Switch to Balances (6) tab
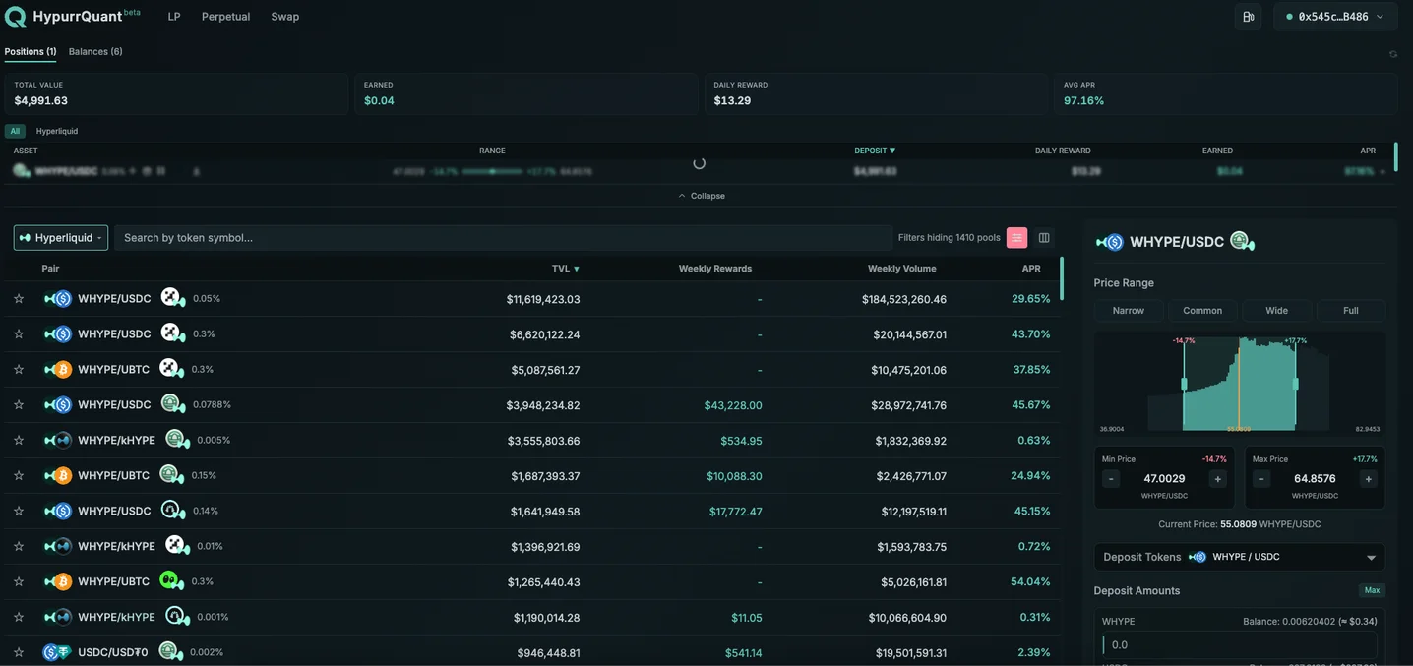The height and width of the screenshot is (666, 1413). [95, 51]
